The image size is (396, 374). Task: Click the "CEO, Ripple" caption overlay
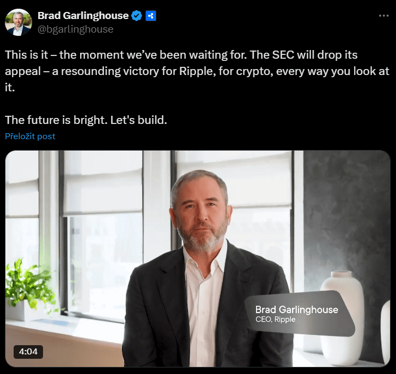click(276, 320)
